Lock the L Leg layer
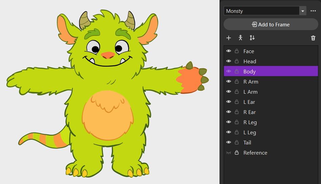321x184 pixels. click(237, 132)
